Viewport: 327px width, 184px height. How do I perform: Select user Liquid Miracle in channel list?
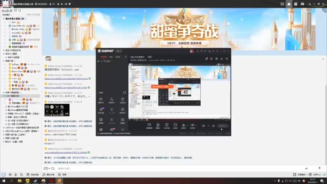point(18,26)
